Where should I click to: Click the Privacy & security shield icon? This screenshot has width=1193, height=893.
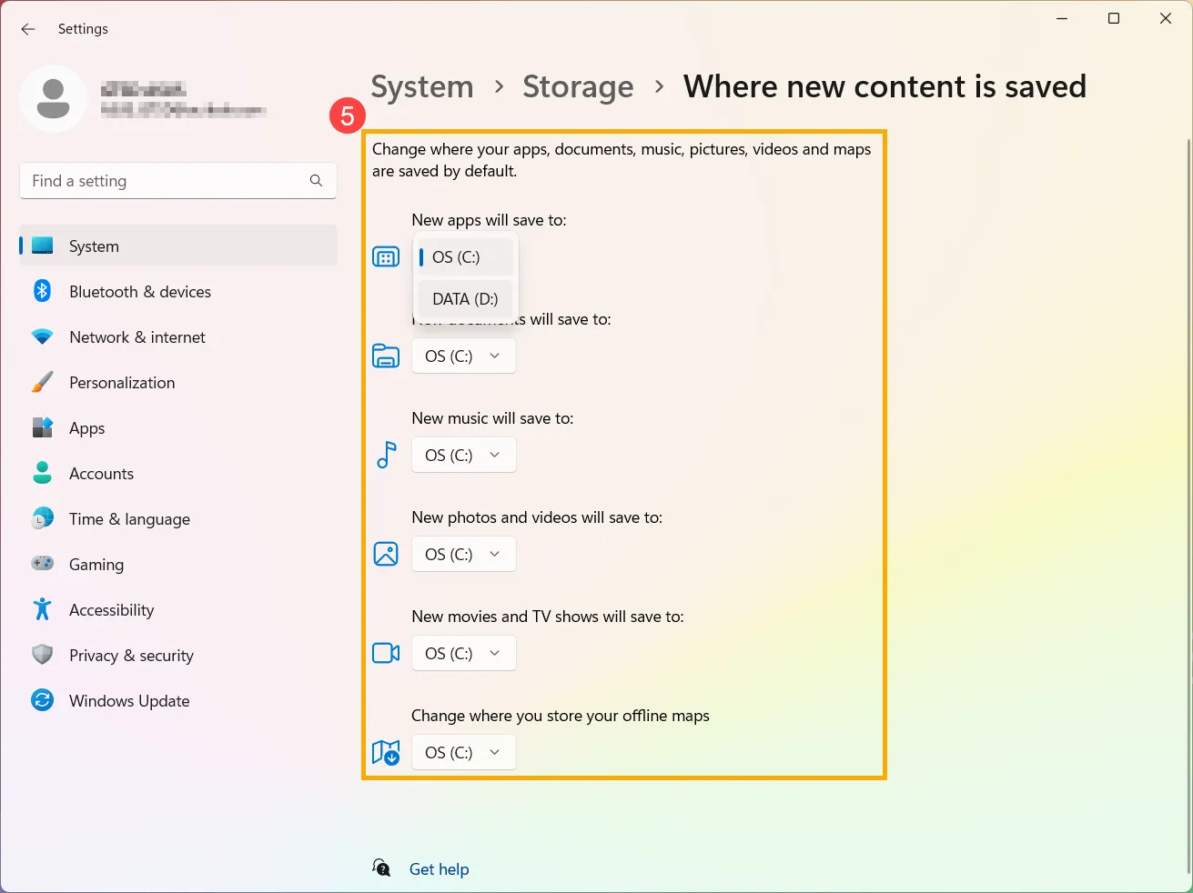coord(43,655)
